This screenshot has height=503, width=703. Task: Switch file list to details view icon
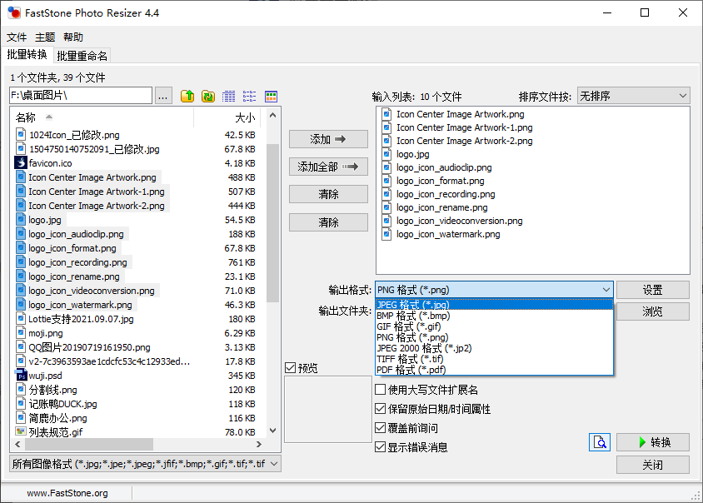tap(229, 97)
